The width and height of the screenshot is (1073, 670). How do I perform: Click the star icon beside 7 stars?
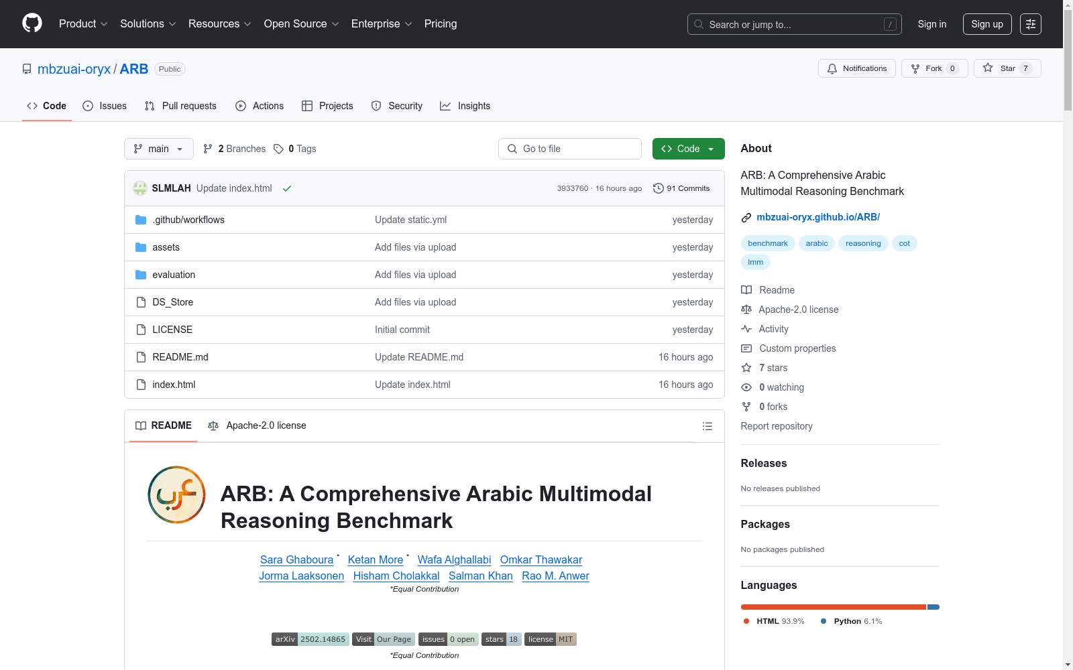746,368
